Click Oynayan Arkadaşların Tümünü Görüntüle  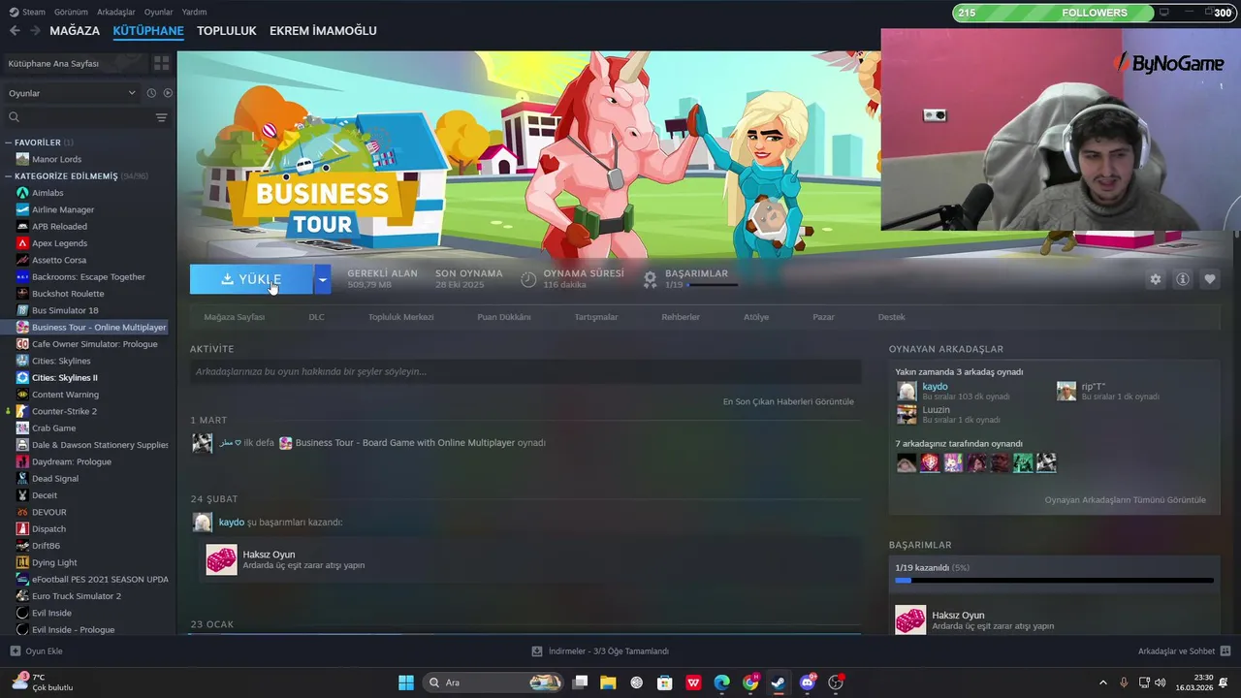1125,500
